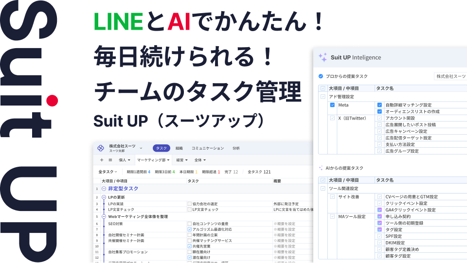Open the 個人 dropdown tab
The width and height of the screenshot is (467, 263).
pyautogui.click(x=125, y=160)
